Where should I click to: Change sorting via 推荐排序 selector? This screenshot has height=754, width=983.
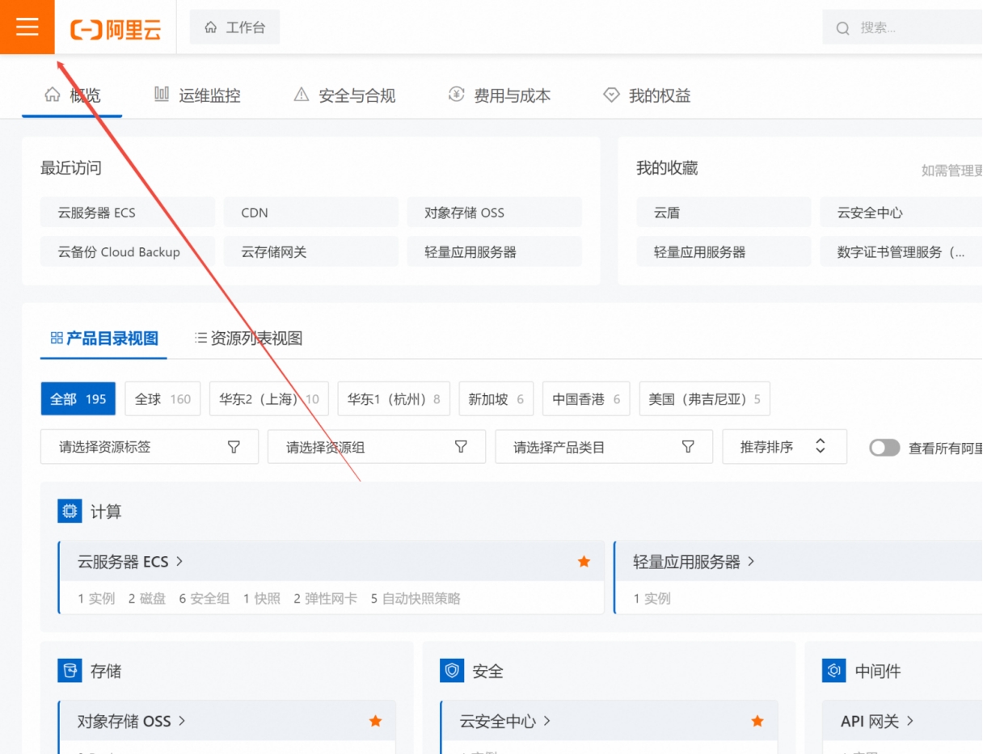[x=783, y=447]
